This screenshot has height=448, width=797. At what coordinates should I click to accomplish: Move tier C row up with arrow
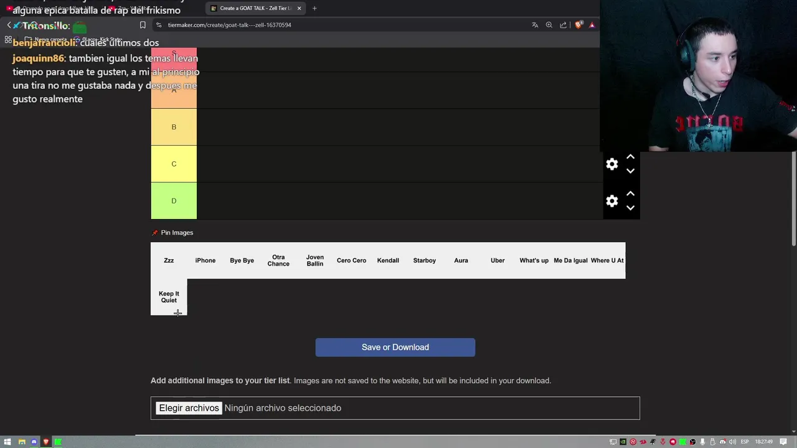click(630, 157)
